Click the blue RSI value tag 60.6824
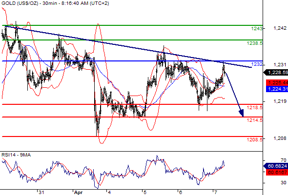Screen dimensions: 288x195 tap(276, 166)
